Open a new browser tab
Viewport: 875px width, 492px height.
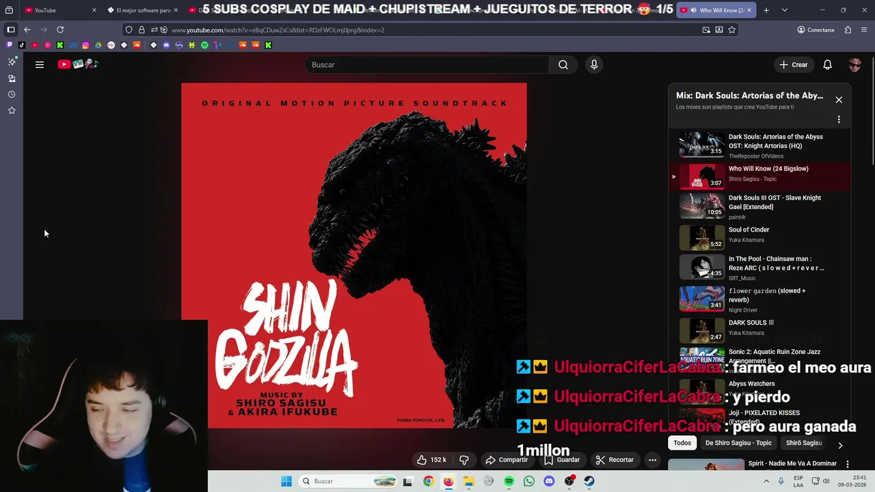click(766, 10)
